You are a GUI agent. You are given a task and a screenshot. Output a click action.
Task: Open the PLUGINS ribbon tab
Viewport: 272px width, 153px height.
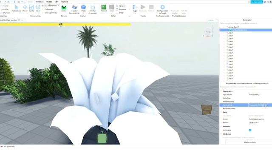(x=65, y=2)
